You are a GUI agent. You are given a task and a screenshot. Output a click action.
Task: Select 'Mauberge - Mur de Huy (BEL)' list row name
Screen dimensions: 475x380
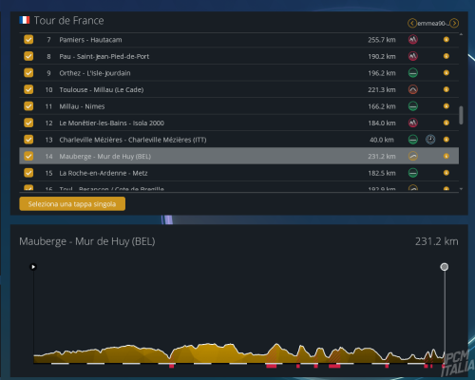(x=105, y=157)
